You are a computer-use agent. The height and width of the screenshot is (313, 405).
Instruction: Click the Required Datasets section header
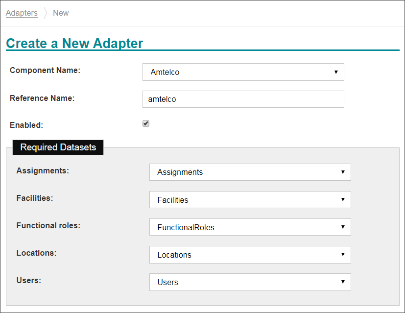(58, 147)
